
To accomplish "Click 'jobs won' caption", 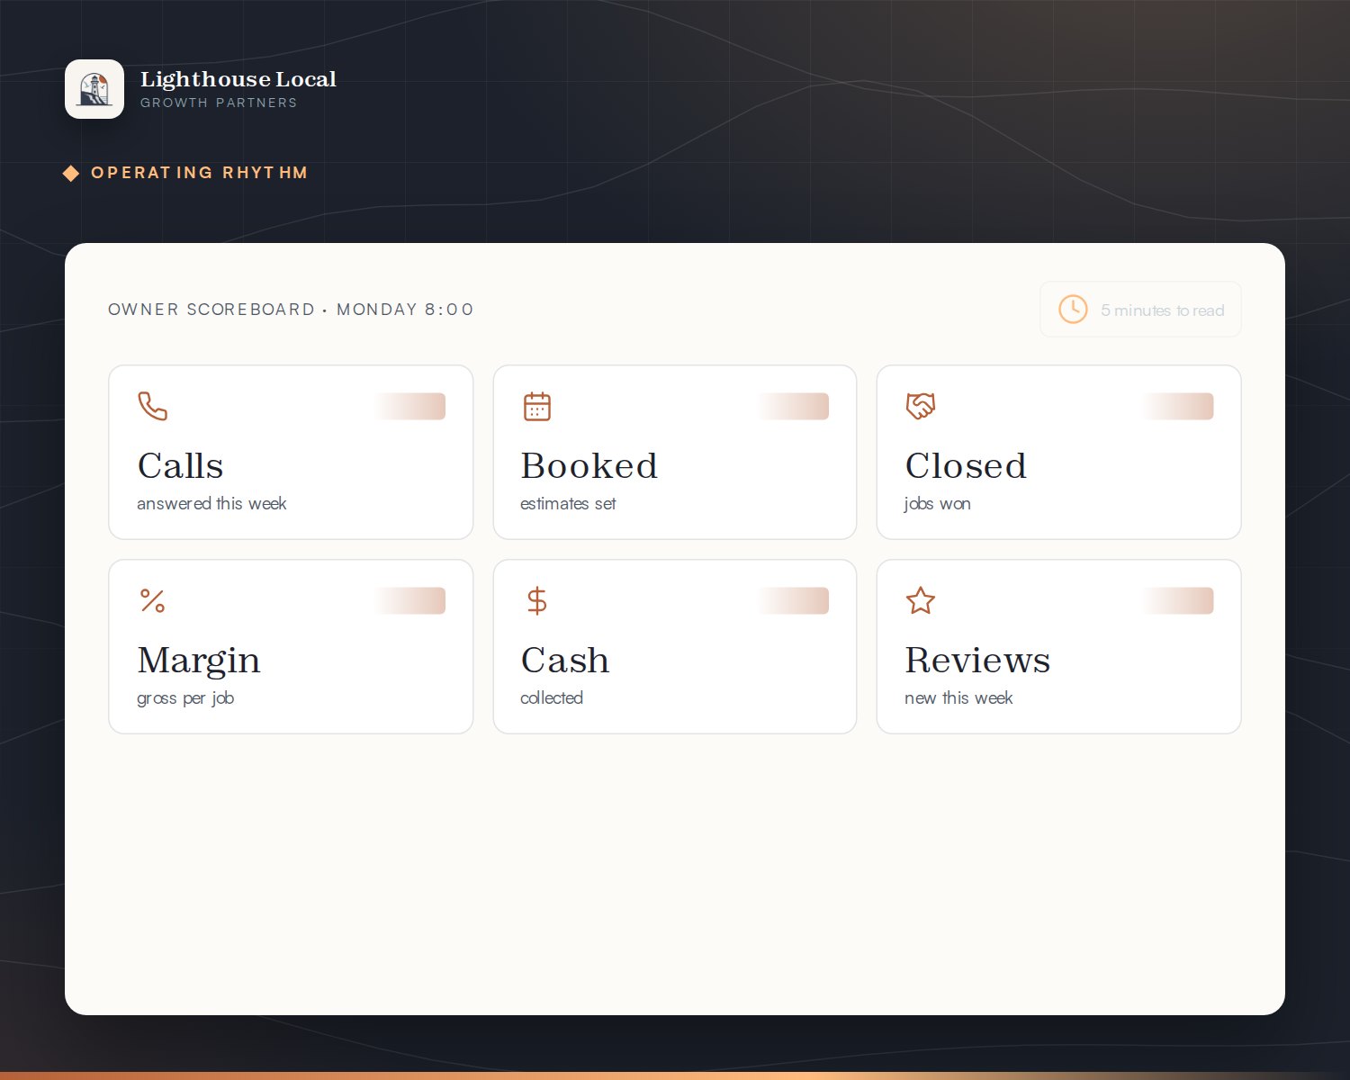I will pyautogui.click(x=937, y=504).
